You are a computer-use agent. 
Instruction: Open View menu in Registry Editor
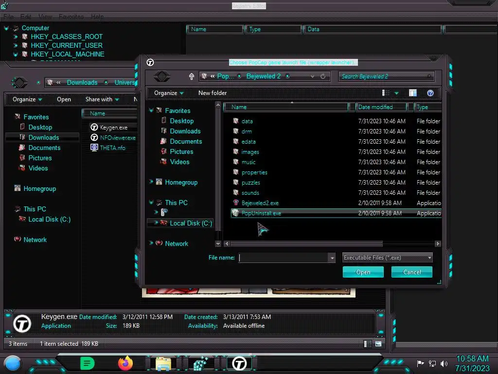click(45, 17)
